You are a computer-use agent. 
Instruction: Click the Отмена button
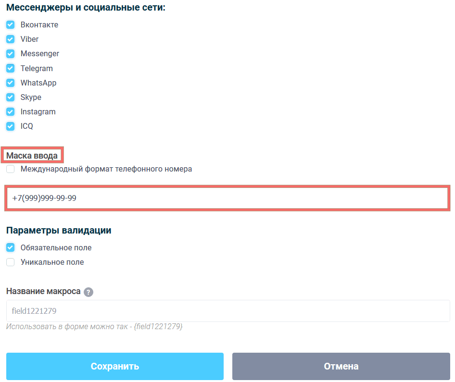pyautogui.click(x=341, y=366)
